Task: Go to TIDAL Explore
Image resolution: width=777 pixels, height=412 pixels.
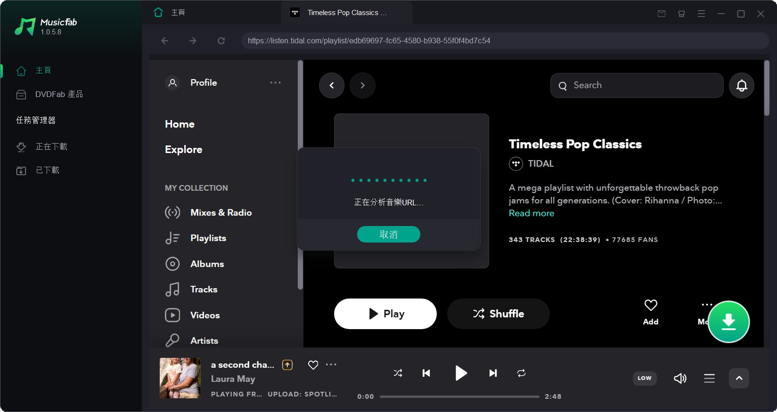Action: tap(183, 150)
